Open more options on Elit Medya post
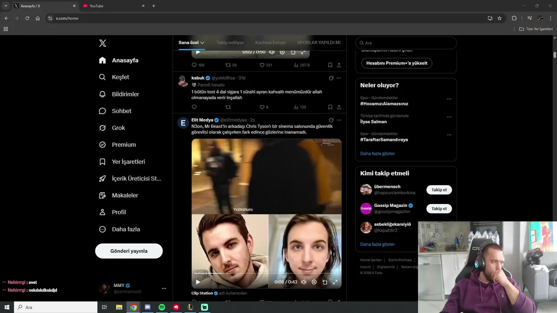 339,120
